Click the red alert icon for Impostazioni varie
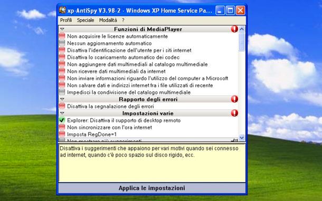Image resolution: width=322 pixels, height=201 pixels. coord(234,113)
